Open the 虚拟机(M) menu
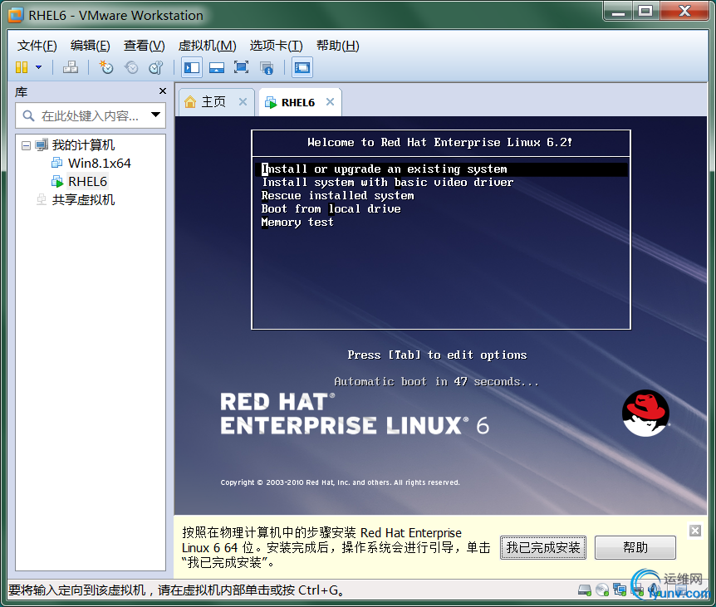Viewport: 716px width, 607px height. pyautogui.click(x=207, y=46)
